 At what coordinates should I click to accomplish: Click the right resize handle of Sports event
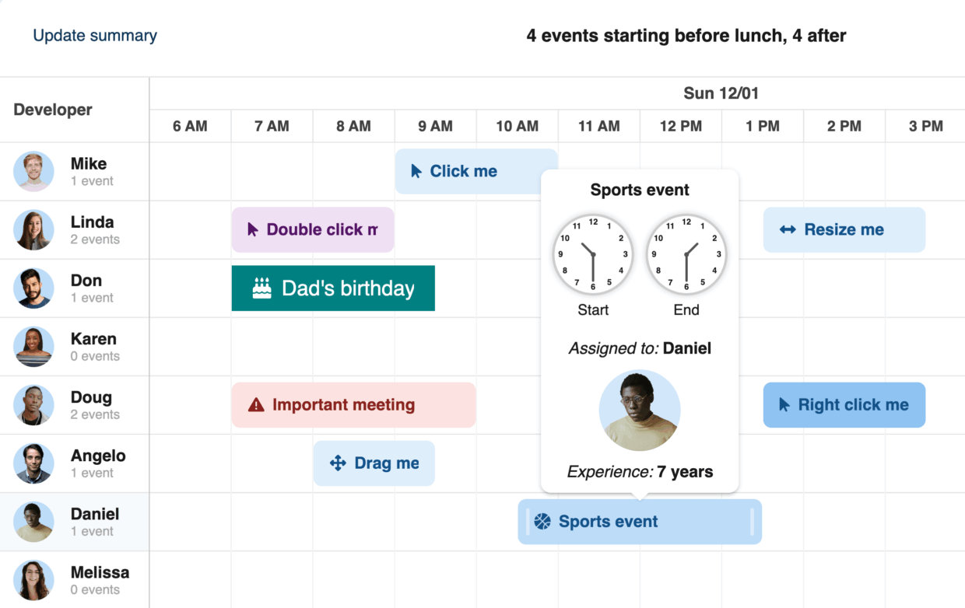(x=753, y=522)
